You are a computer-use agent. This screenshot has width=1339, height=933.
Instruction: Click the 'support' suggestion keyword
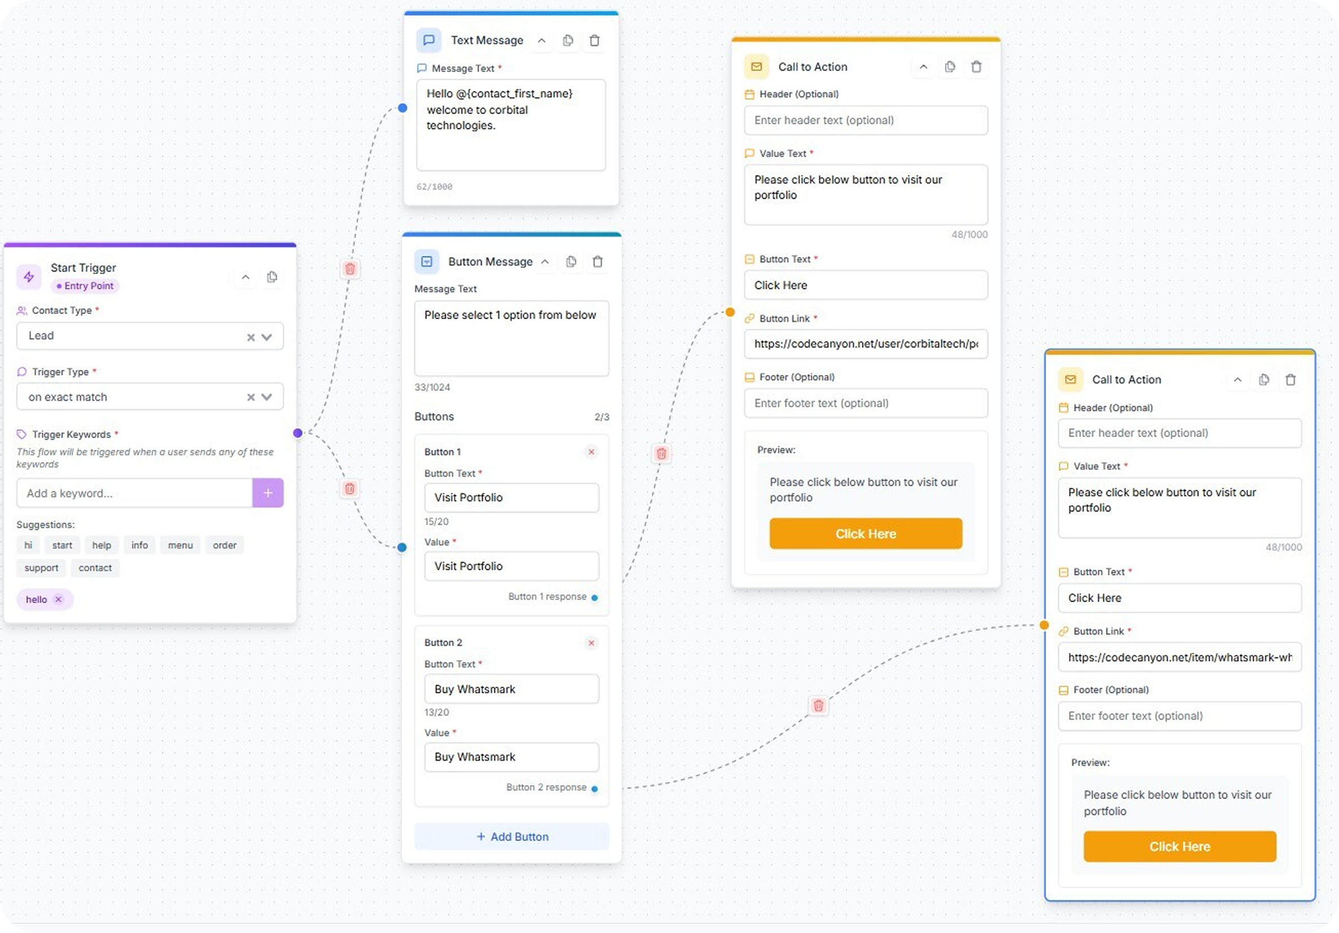[x=40, y=568]
